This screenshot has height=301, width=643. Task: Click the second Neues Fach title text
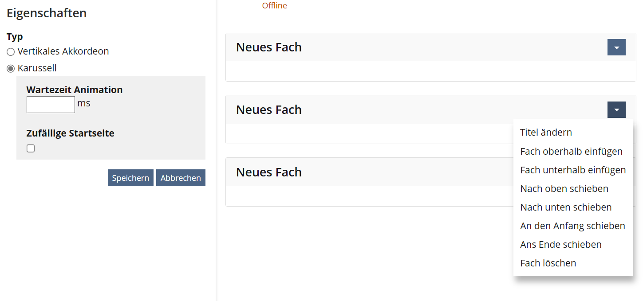(269, 110)
